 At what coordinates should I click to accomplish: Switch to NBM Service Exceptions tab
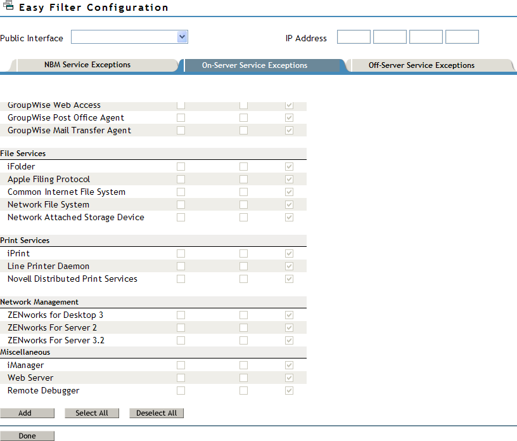click(87, 65)
